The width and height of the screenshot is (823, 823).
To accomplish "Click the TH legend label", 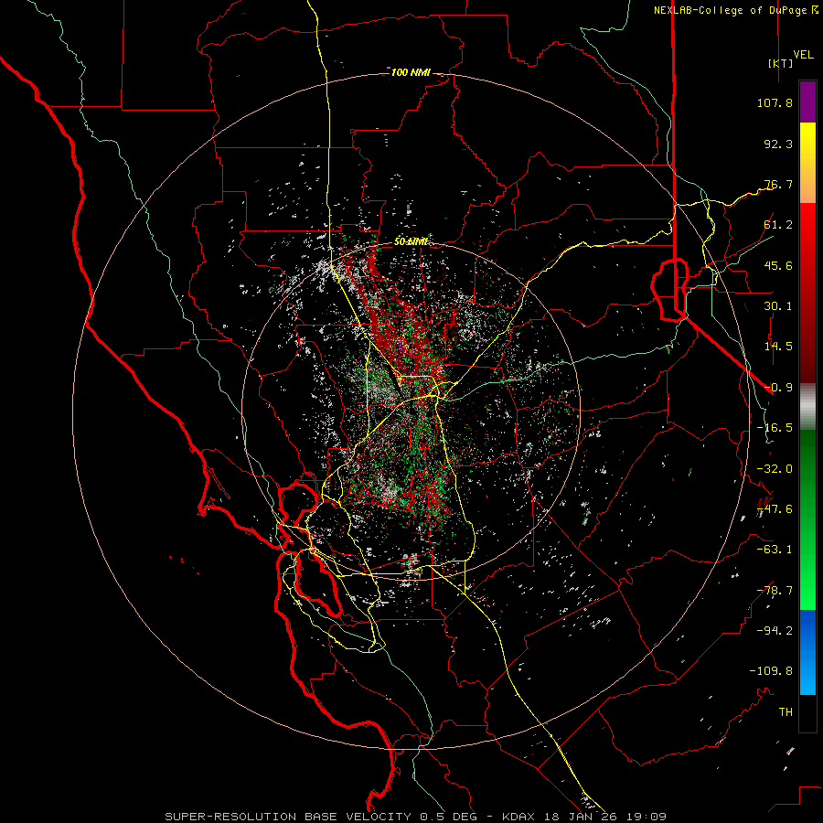I will click(786, 711).
